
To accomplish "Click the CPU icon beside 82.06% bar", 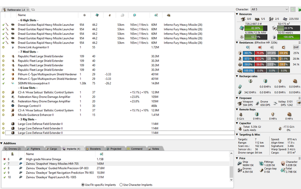I will point(241,28).
